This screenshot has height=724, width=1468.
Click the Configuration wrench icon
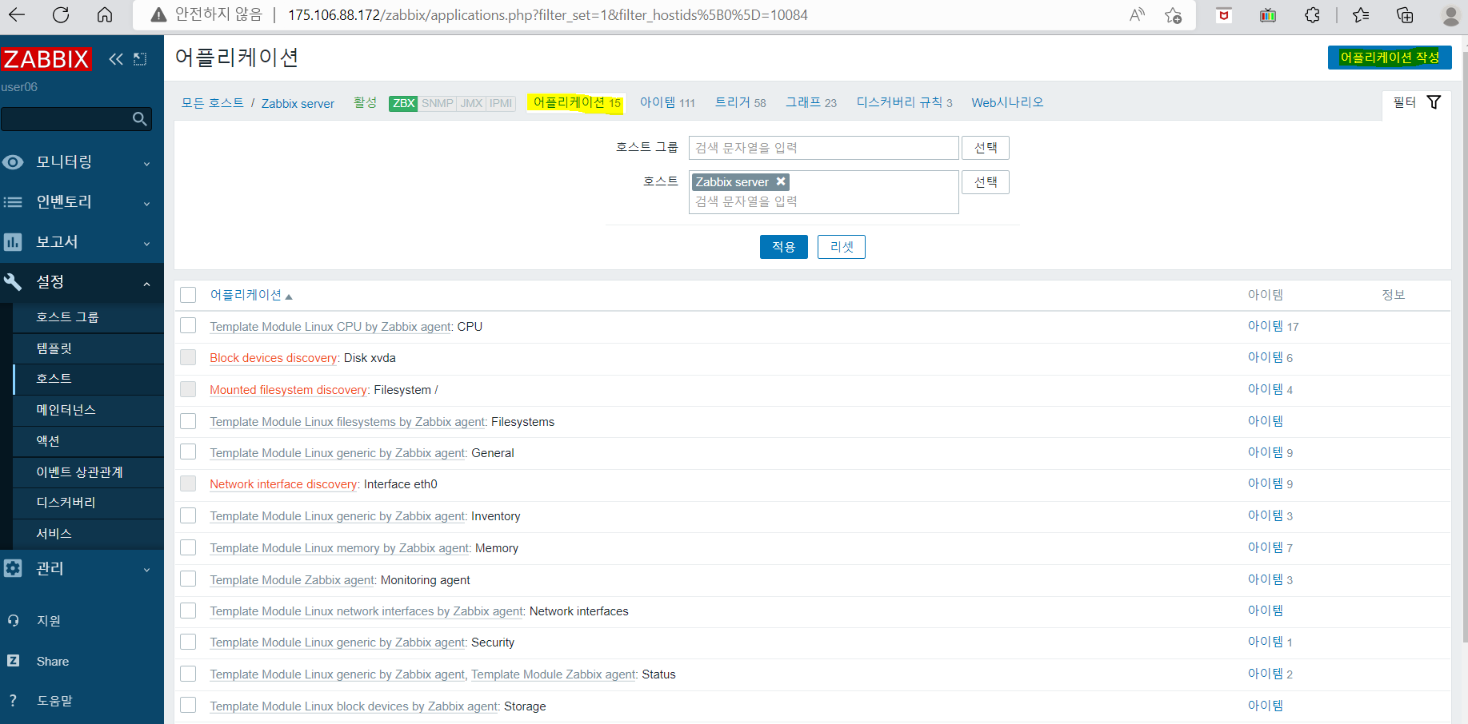tap(13, 282)
